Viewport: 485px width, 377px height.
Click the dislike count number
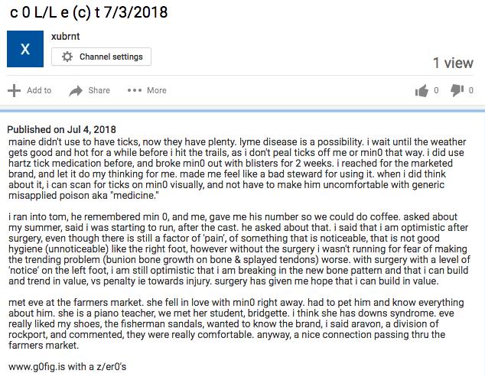[x=470, y=90]
